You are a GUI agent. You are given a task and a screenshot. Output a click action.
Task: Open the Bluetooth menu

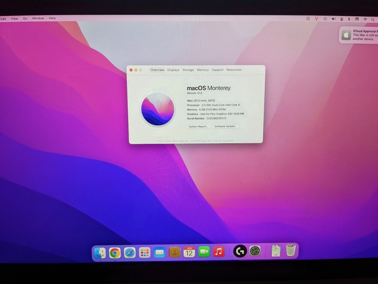349,19
